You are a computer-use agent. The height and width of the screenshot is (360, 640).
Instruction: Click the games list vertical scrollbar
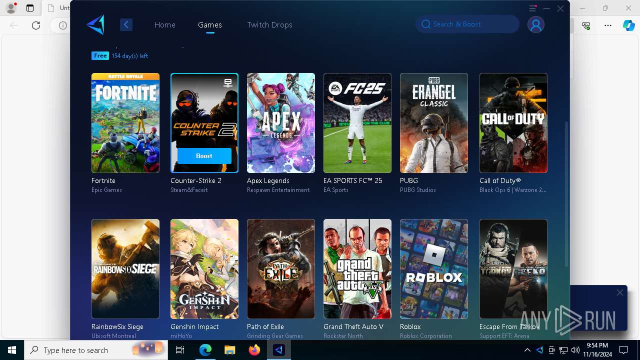click(566, 193)
